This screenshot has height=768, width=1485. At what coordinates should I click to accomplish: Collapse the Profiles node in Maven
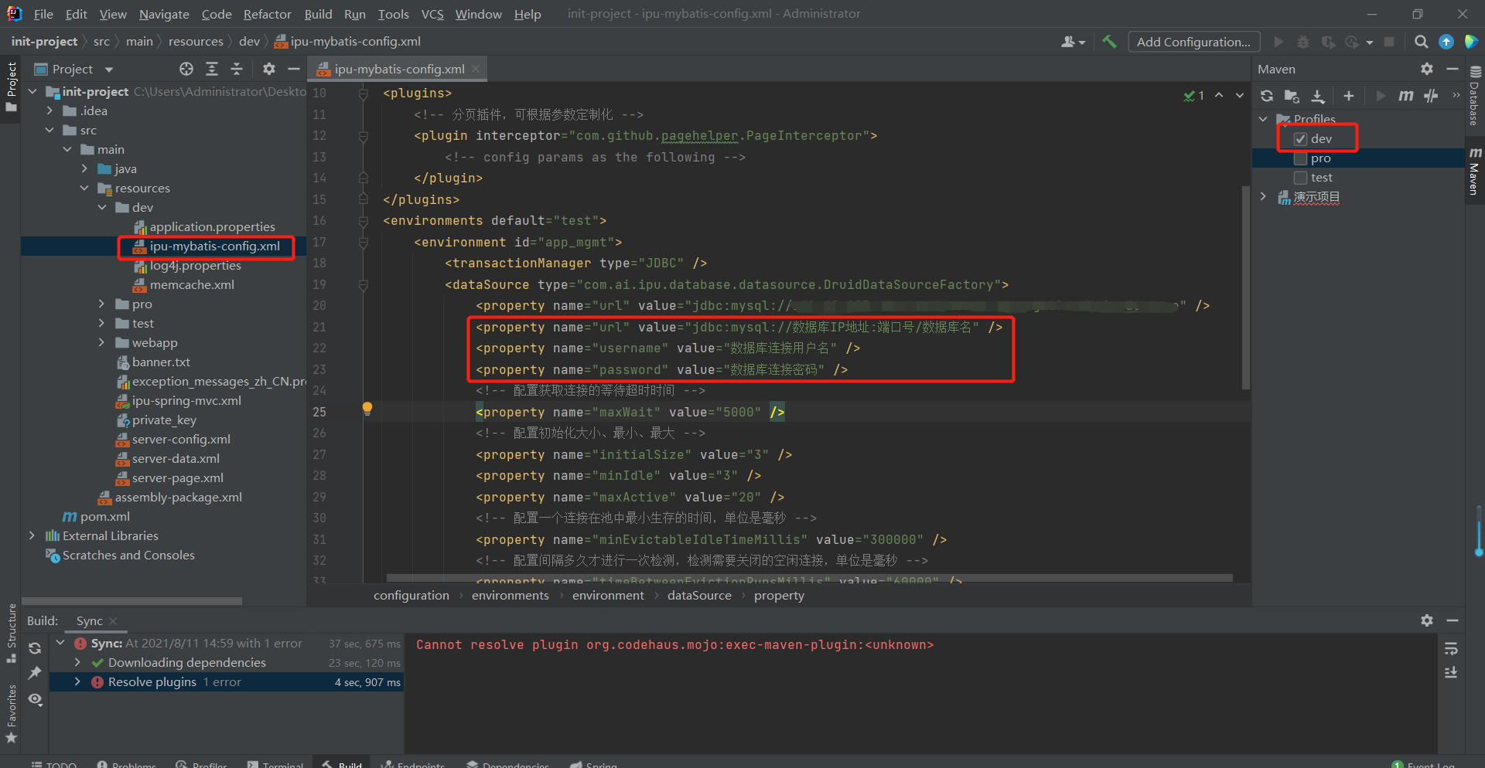point(1263,119)
